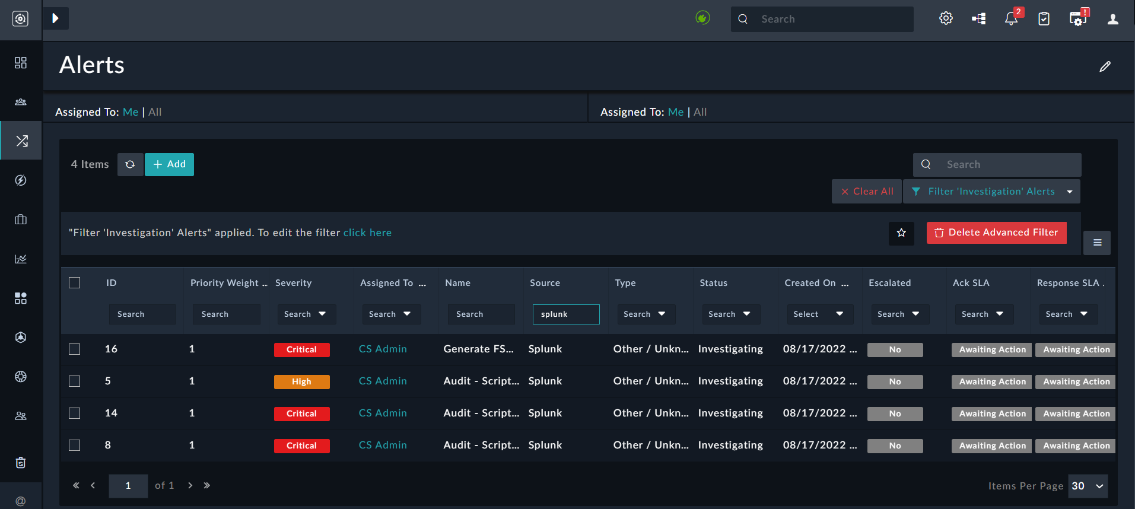
Task: Expand sidebar with the play arrow button
Action: 56,18
